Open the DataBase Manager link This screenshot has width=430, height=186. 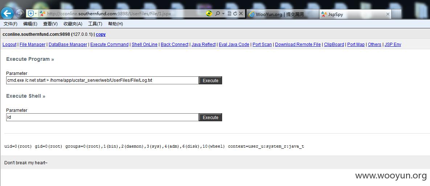[x=68, y=44]
